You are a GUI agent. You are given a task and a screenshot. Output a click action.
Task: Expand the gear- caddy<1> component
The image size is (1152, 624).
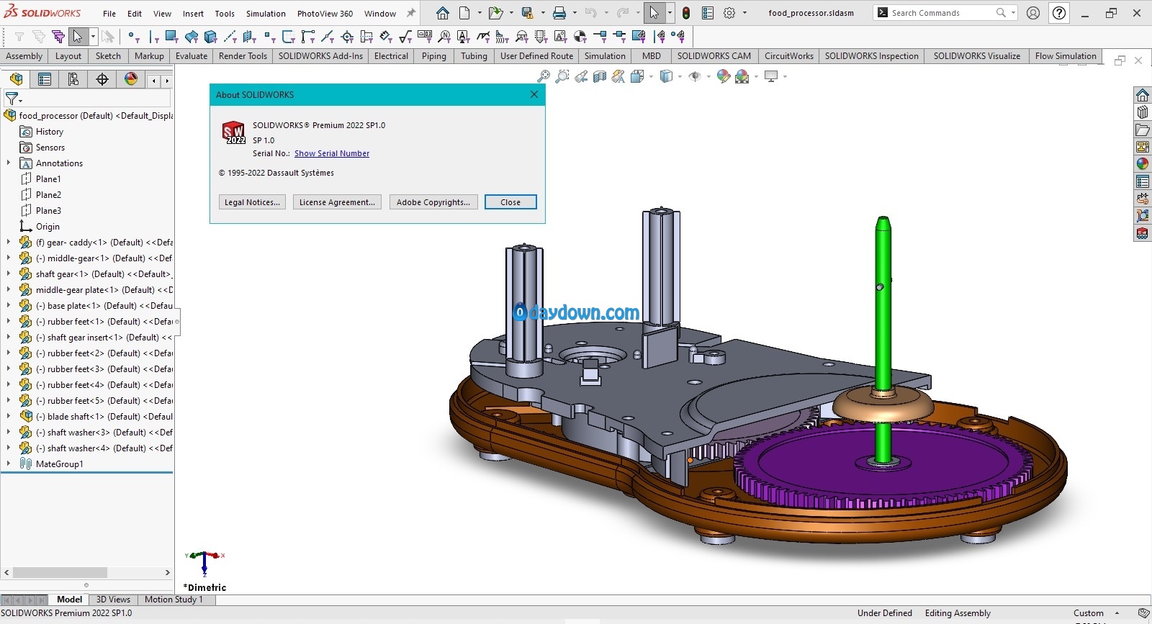(x=9, y=243)
